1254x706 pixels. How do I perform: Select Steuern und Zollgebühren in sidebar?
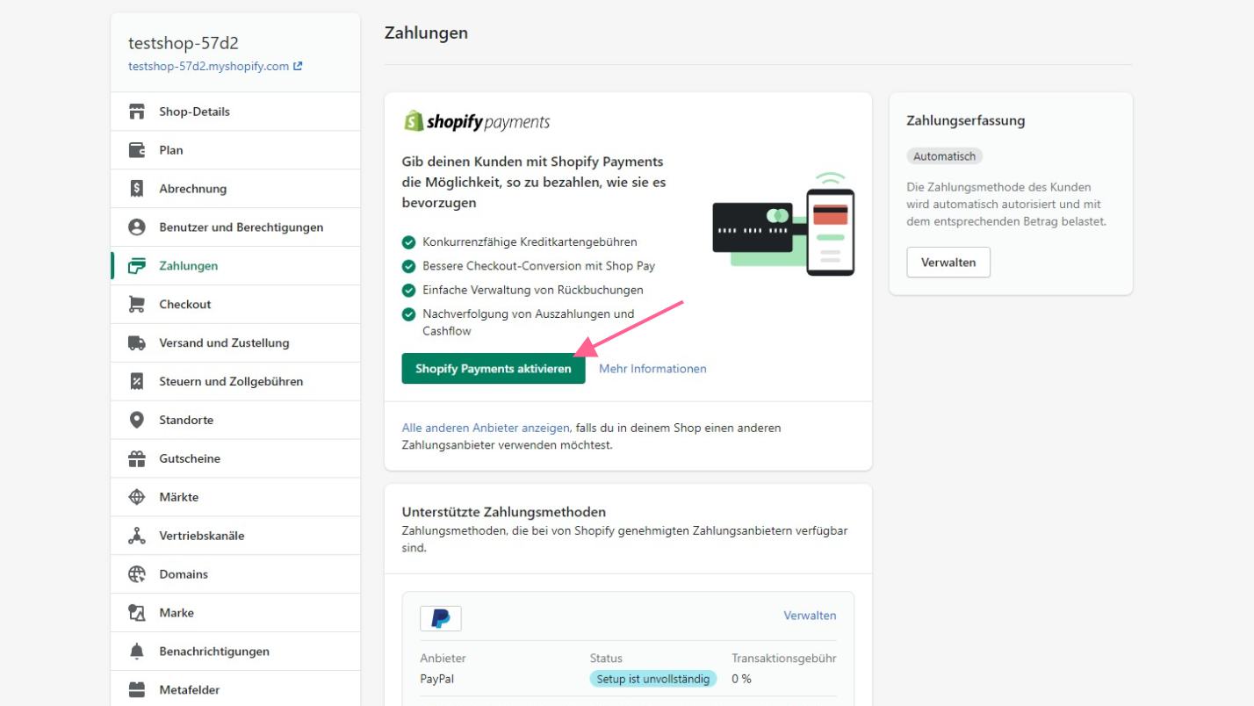point(235,382)
